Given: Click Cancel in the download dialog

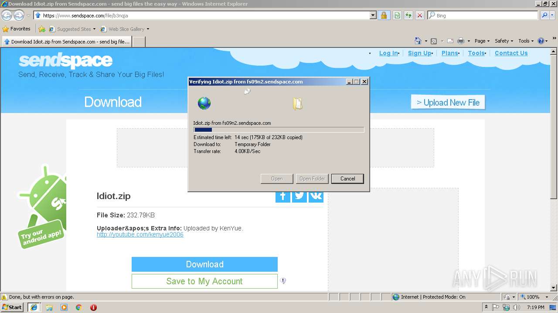Looking at the screenshot, I should click(347, 179).
